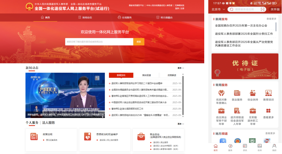This screenshot has width=282, height=154.
Task: Tap 资讯 in mobile bottom bar
Action: point(245,148)
